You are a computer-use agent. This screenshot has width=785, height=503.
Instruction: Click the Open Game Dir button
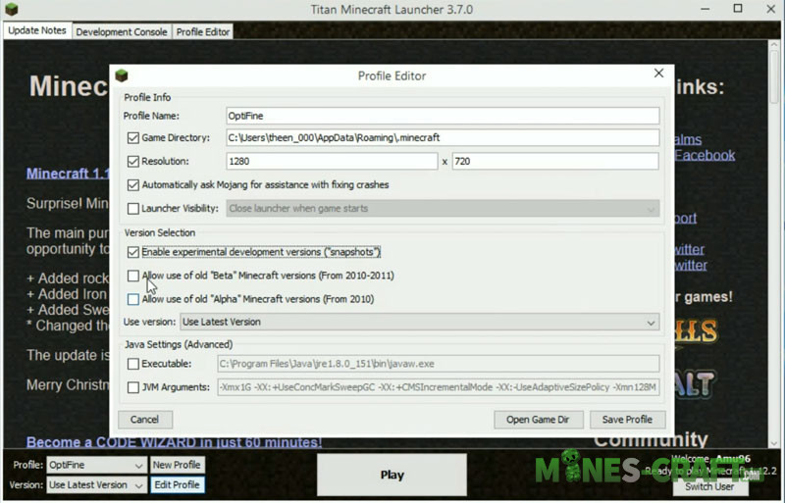click(x=538, y=420)
